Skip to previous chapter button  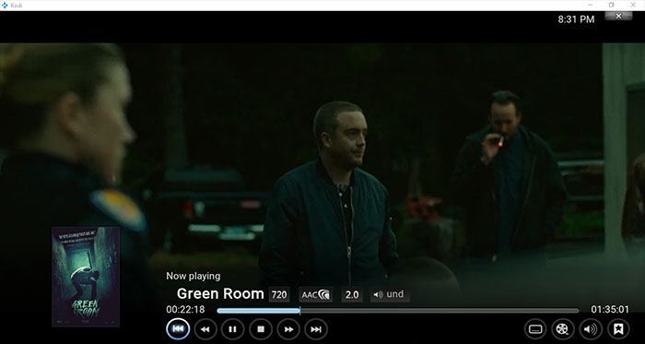click(x=178, y=329)
